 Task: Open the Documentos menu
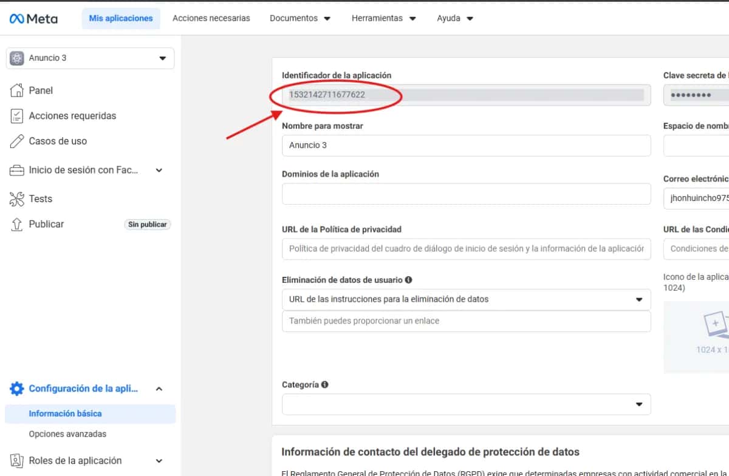pos(300,18)
